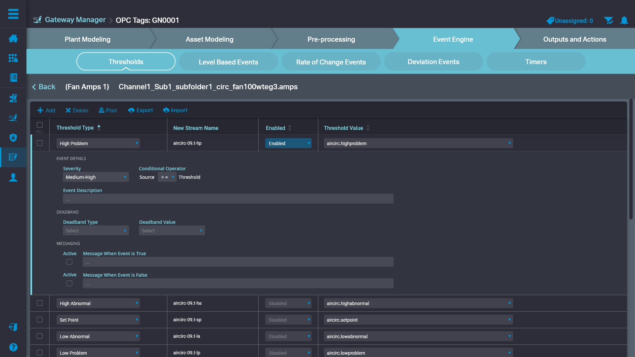This screenshot has height=357, width=635.
Task: Open the Enabled status dropdown for High Problem
Action: coord(288,143)
